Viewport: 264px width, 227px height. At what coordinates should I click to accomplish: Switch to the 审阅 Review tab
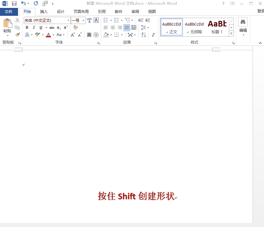click(x=135, y=12)
